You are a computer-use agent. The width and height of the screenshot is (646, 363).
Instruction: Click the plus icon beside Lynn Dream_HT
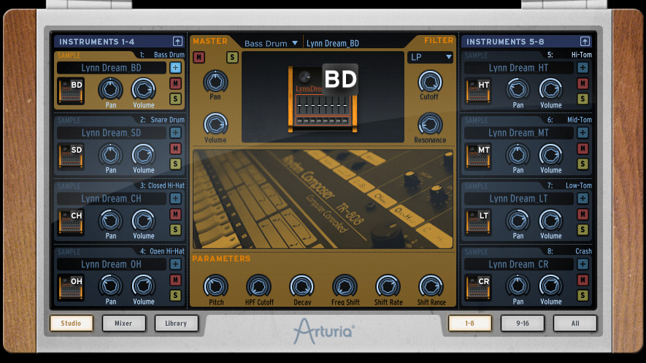582,68
